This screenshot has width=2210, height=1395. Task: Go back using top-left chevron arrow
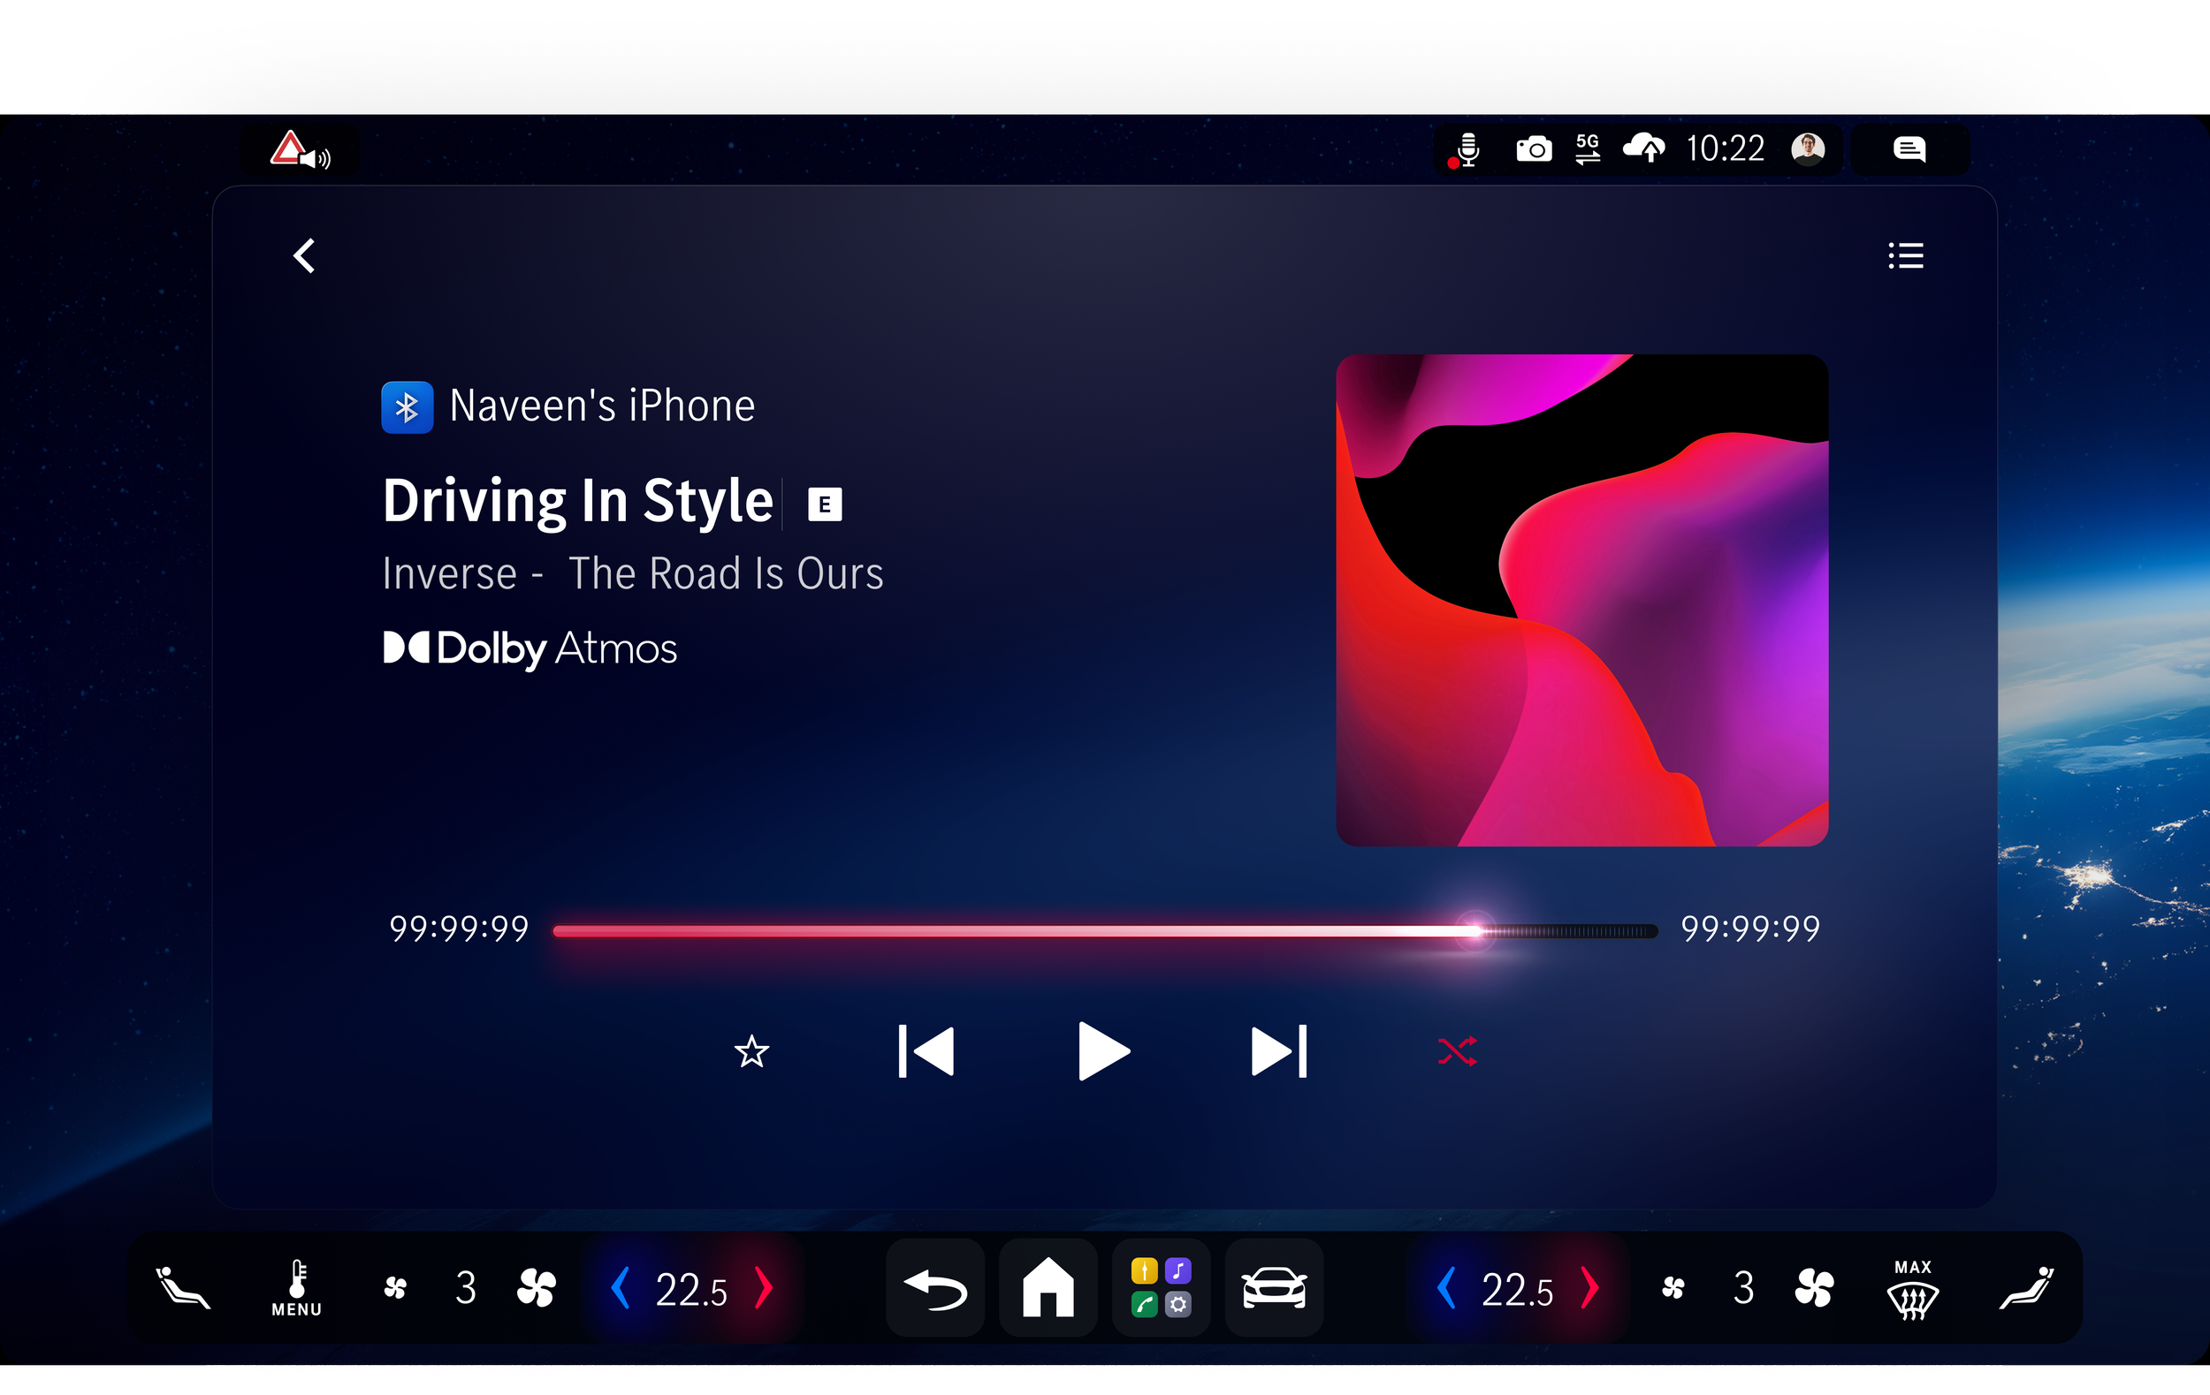click(x=305, y=256)
